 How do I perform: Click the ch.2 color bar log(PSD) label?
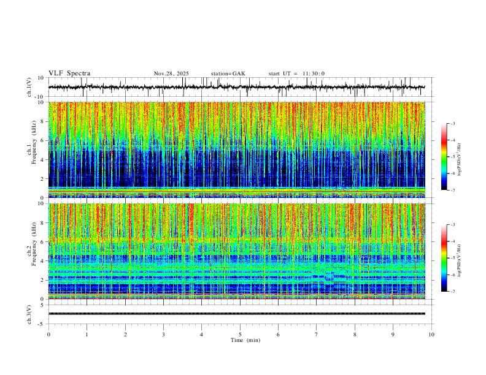[460, 261]
